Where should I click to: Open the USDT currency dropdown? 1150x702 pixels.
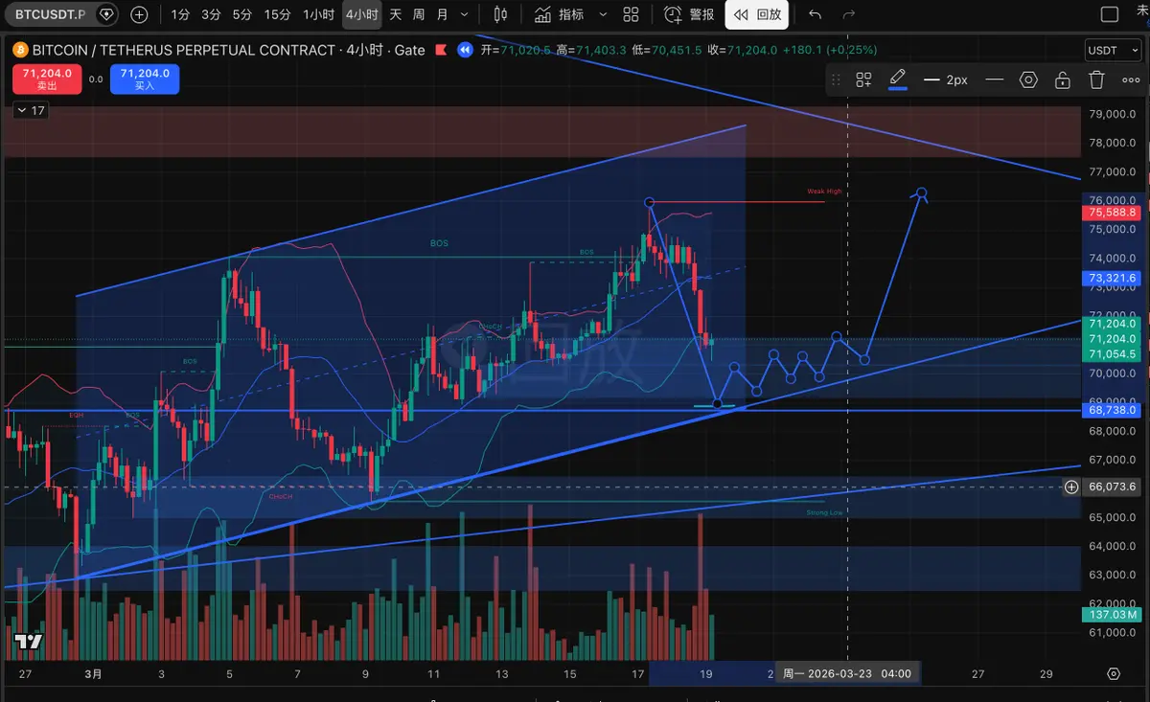[x=1112, y=51]
